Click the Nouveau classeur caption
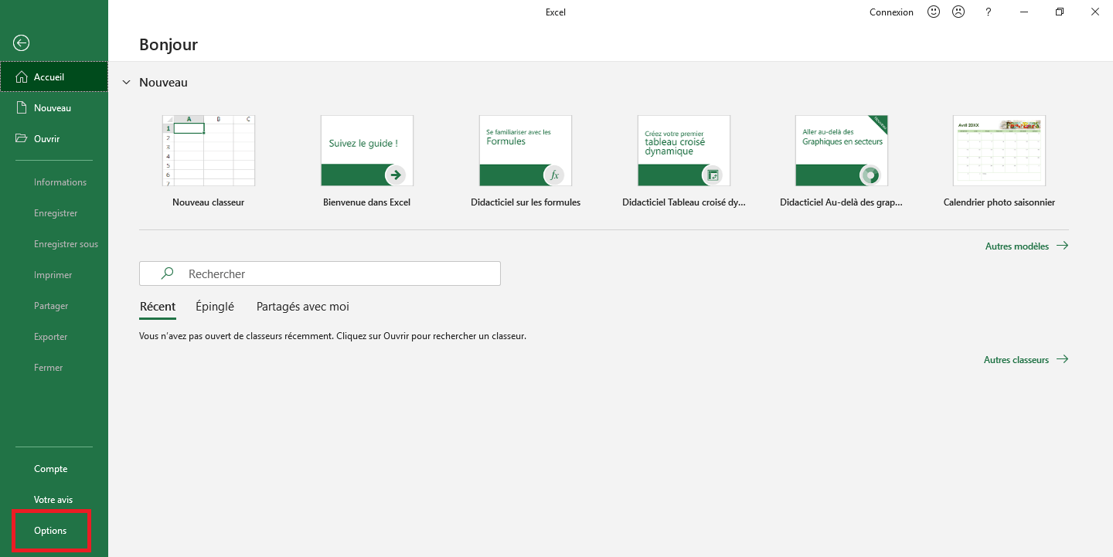The width and height of the screenshot is (1113, 557). tap(209, 202)
